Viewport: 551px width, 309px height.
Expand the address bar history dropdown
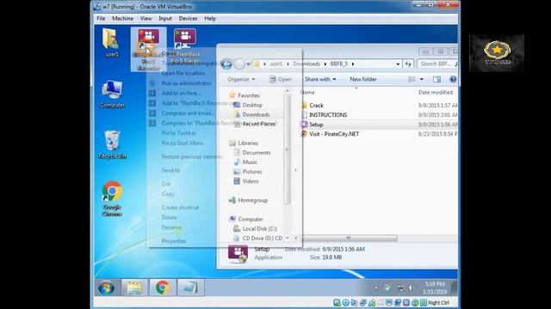point(398,64)
